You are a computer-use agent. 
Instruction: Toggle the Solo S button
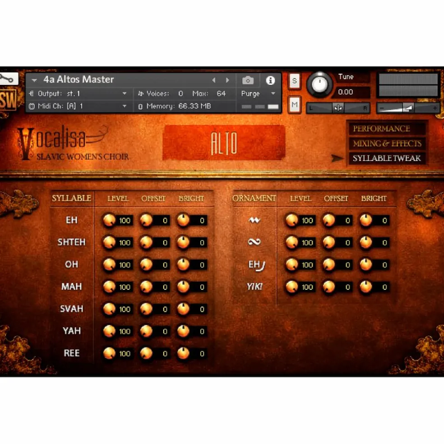[x=295, y=81]
